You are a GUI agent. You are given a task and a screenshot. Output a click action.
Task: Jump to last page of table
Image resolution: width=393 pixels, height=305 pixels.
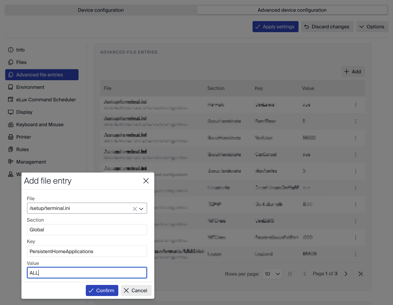click(x=360, y=274)
